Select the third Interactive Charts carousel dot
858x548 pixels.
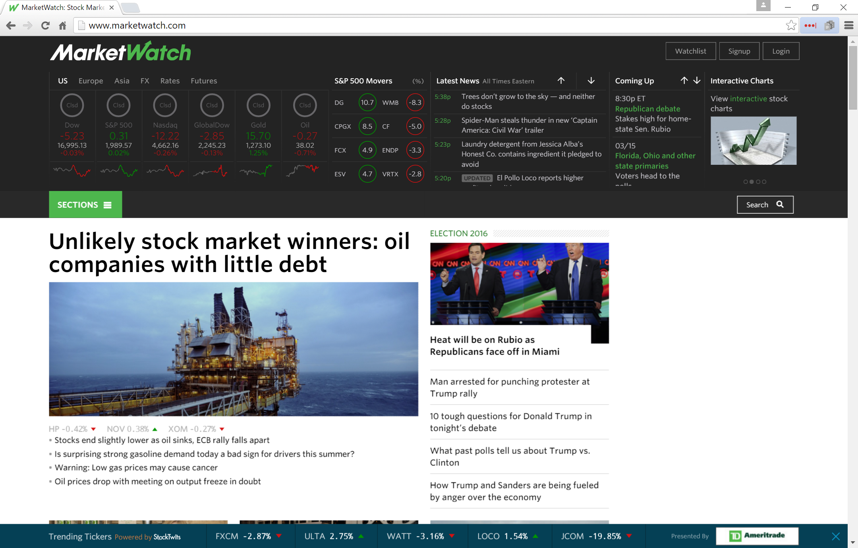(758, 182)
